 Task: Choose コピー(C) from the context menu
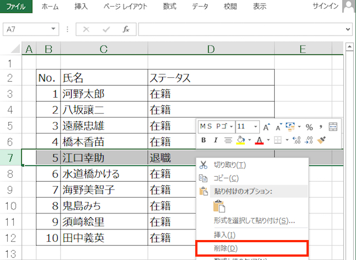point(226,178)
